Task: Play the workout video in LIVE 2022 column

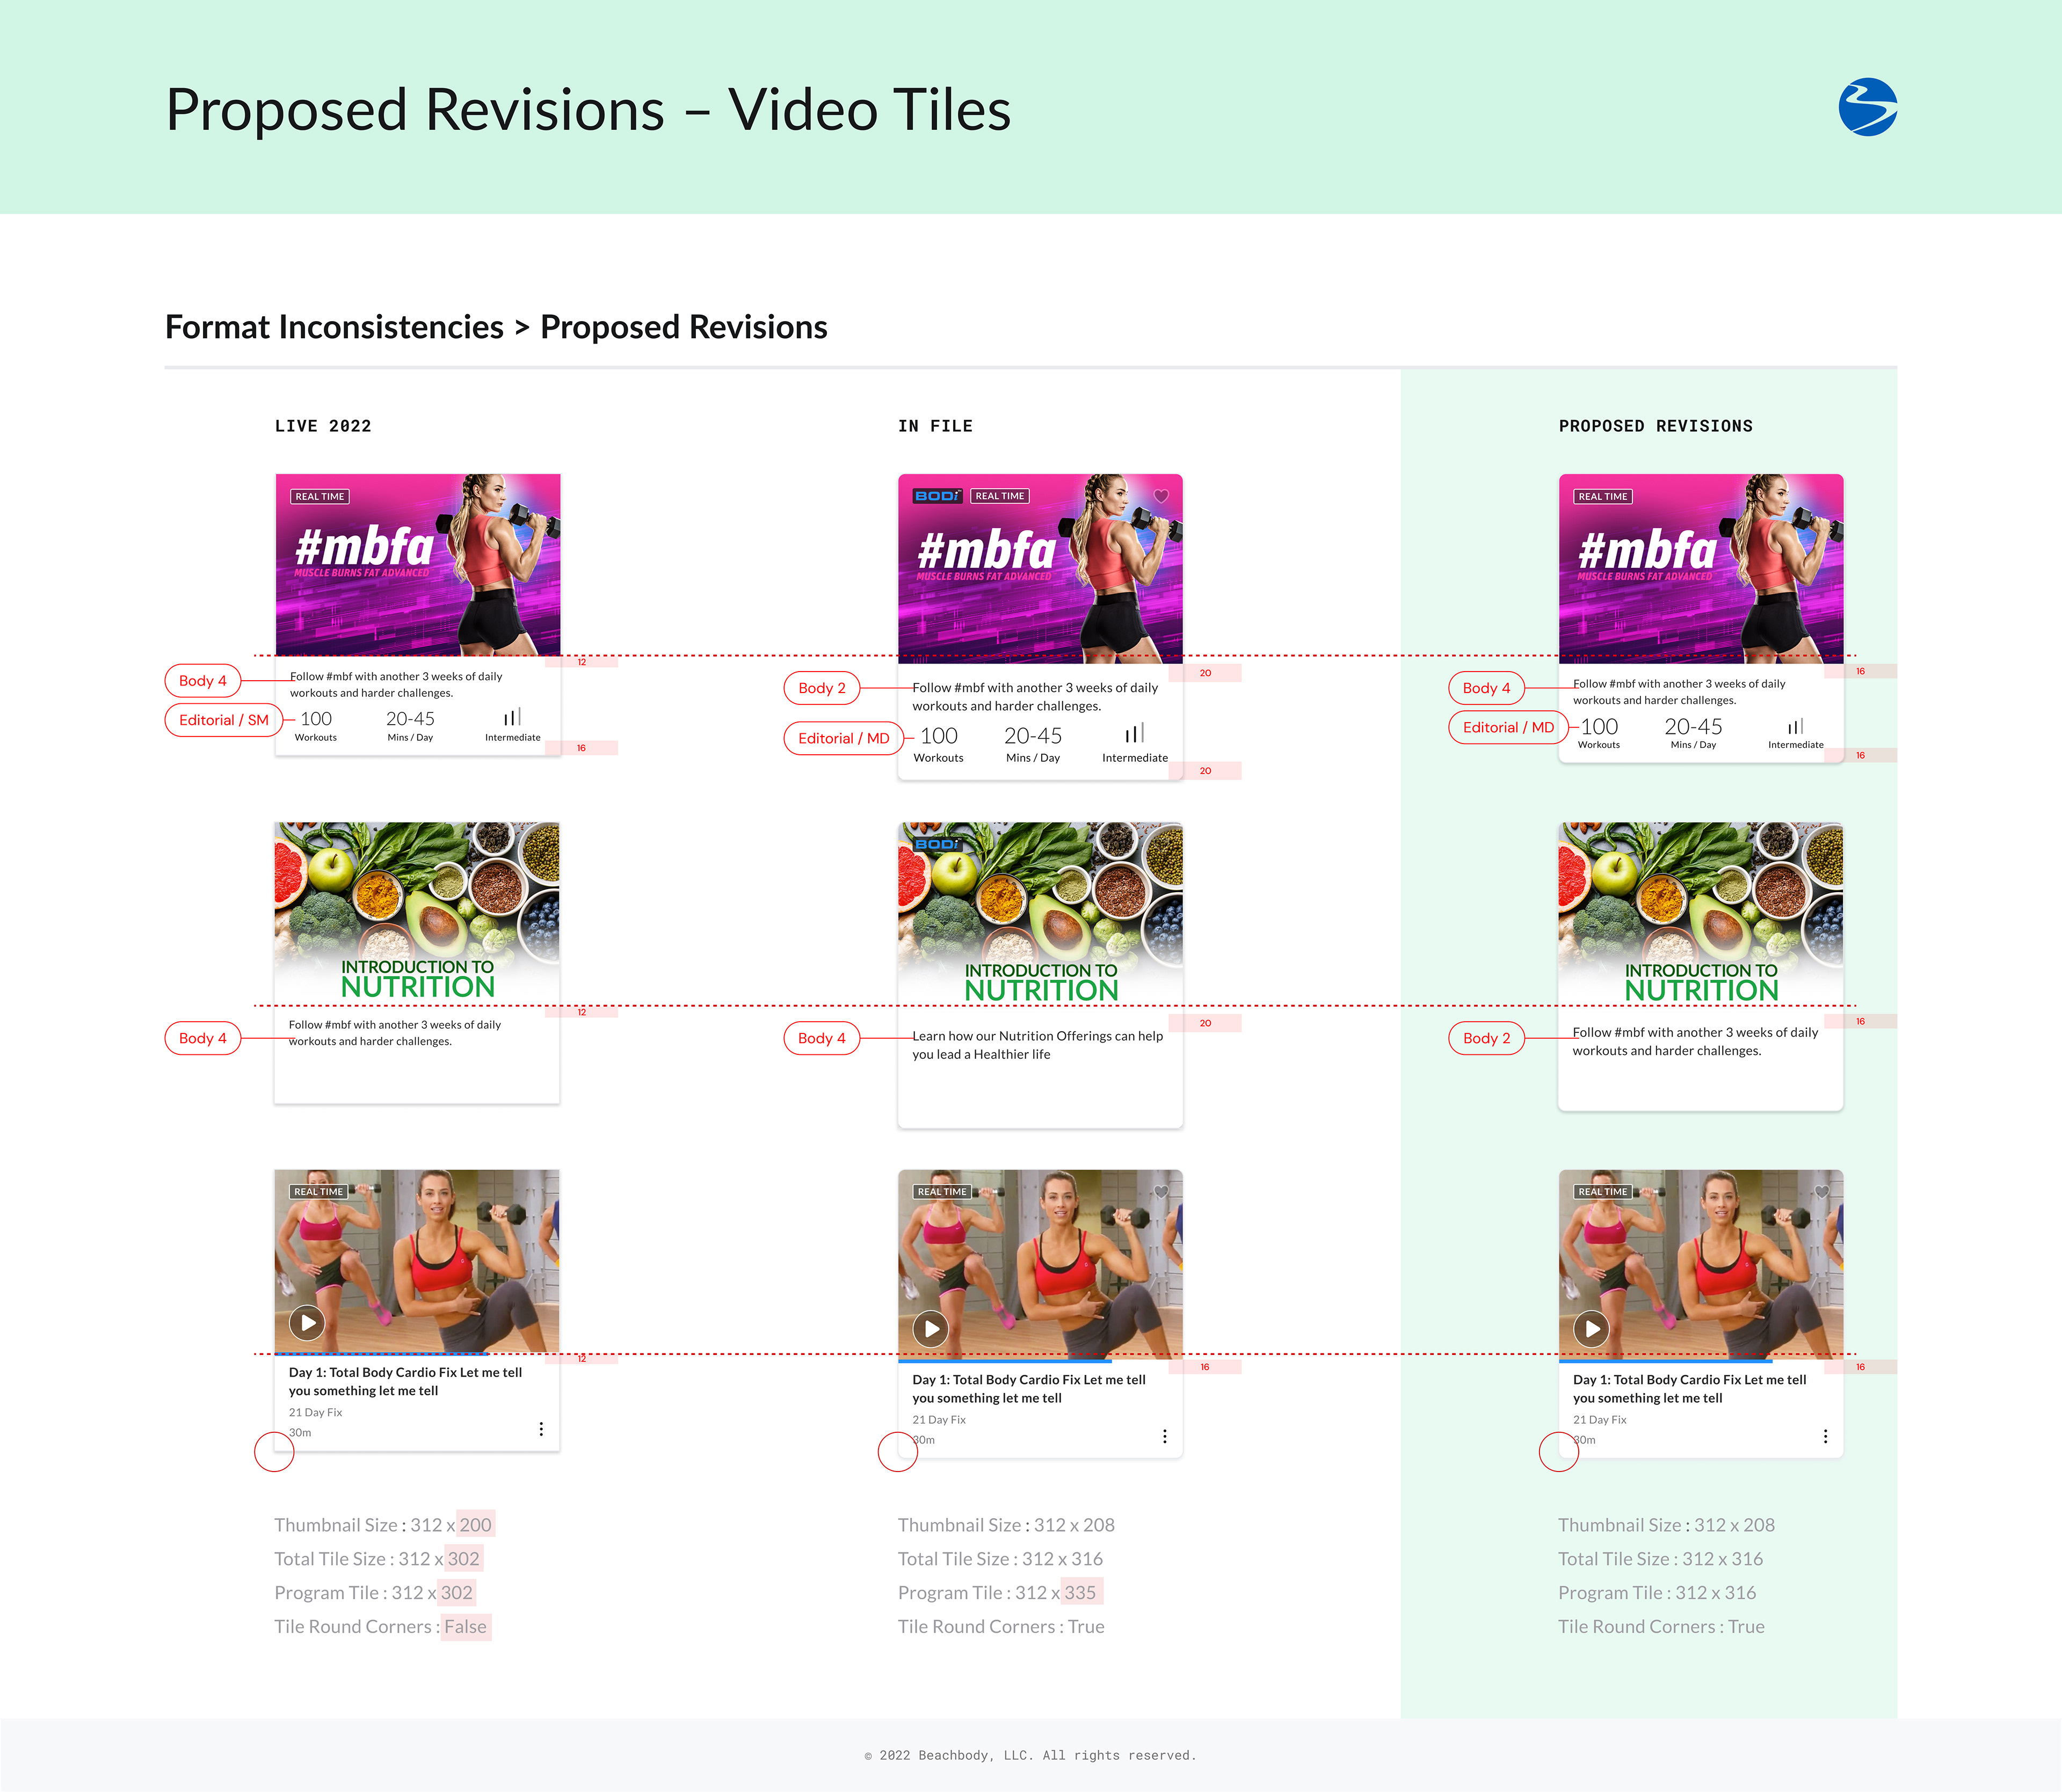Action: (307, 1322)
